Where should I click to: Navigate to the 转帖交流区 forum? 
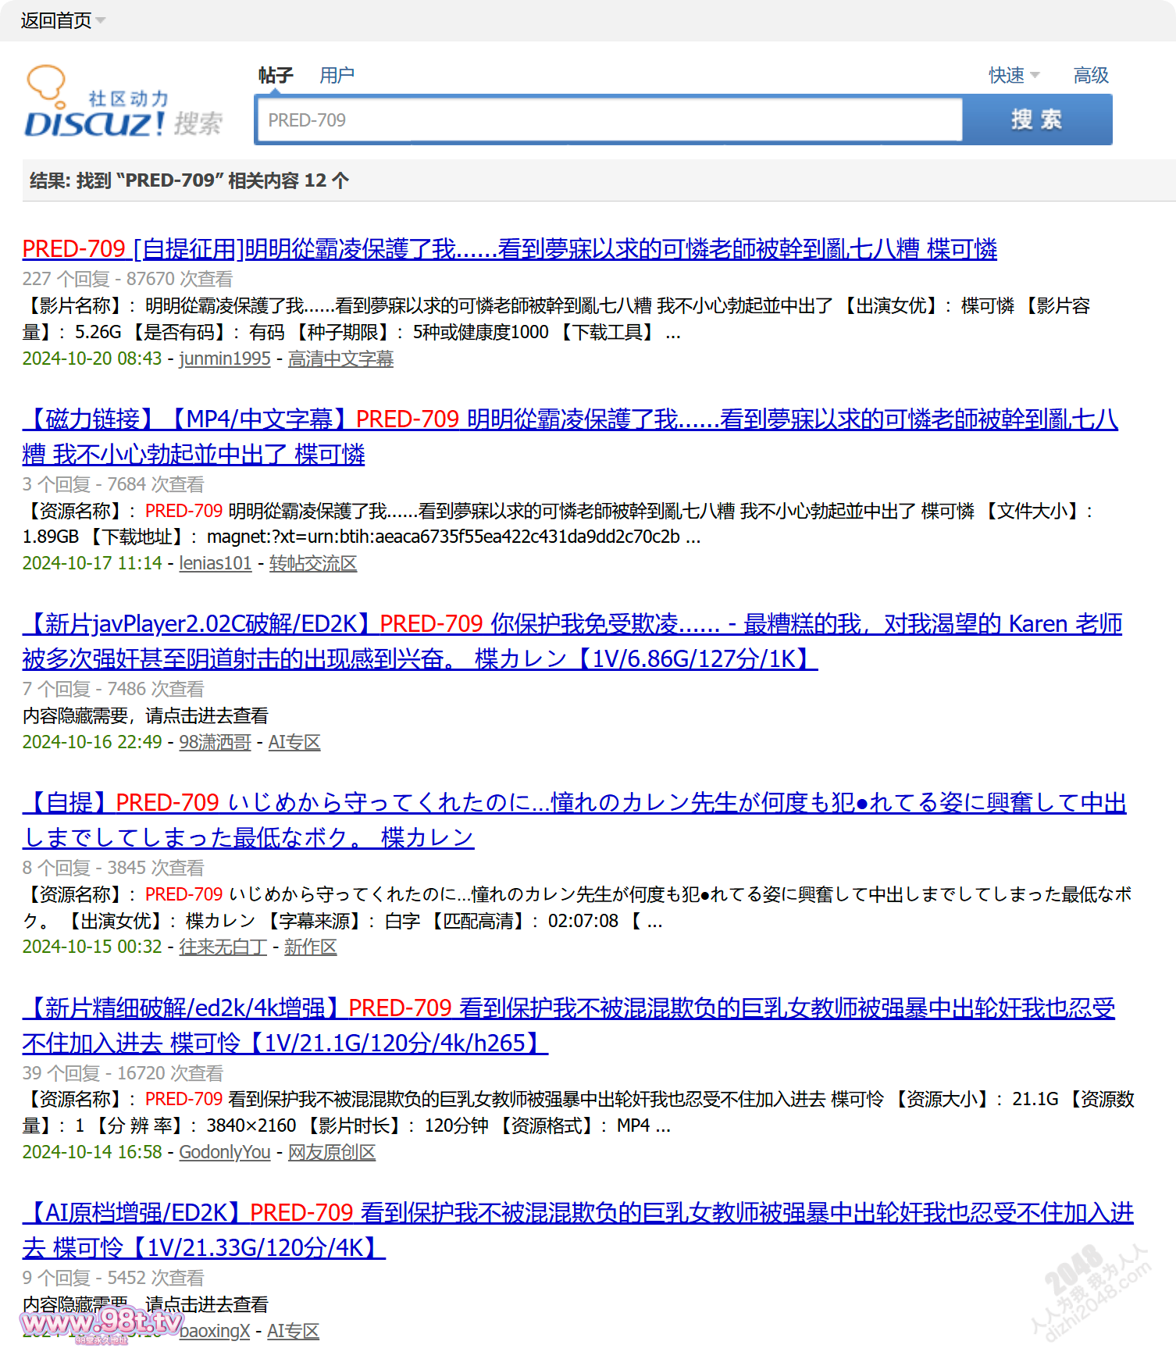[313, 563]
